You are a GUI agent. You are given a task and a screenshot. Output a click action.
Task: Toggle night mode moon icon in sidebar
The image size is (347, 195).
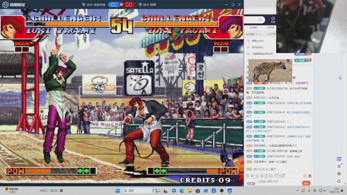point(339,166)
